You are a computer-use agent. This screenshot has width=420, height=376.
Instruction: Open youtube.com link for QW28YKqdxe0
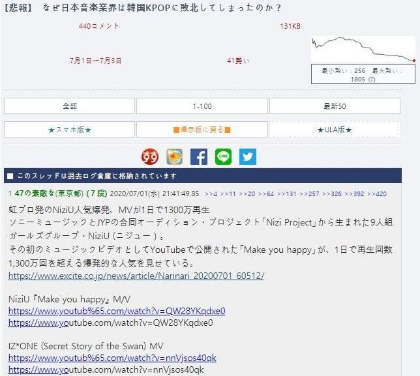click(x=111, y=323)
